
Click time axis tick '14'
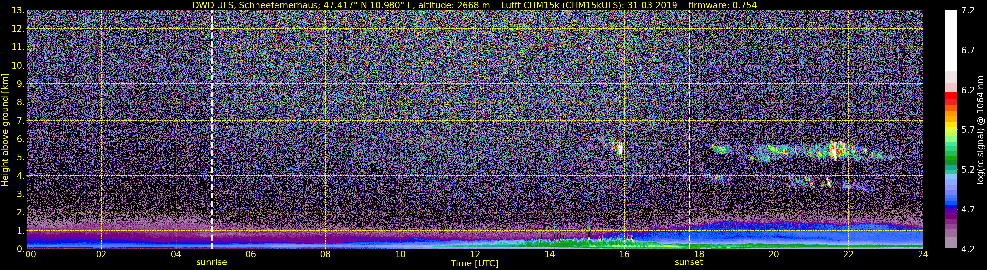point(549,254)
